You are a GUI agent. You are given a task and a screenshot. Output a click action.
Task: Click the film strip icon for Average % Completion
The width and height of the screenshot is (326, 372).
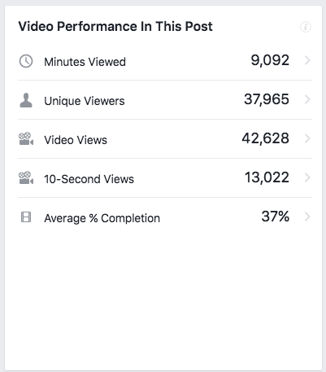pos(26,217)
